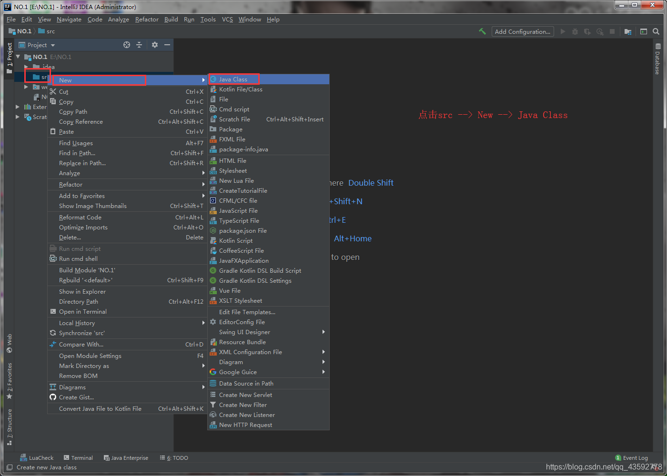
Task: Select Open in Terminal
Action: (127, 312)
